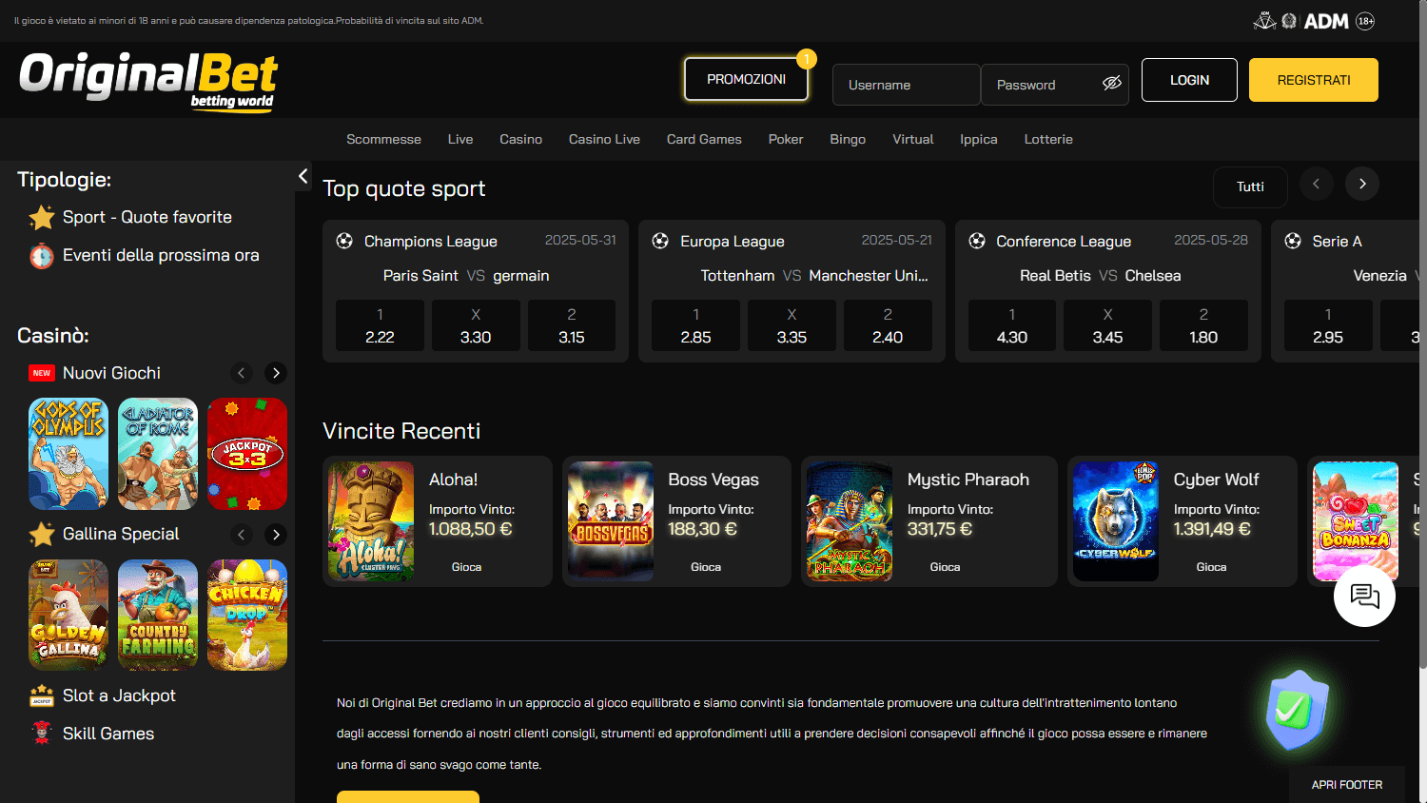Screen dimensions: 1427x803
Task: Go to next Top quote sport cards
Action: point(1362,184)
